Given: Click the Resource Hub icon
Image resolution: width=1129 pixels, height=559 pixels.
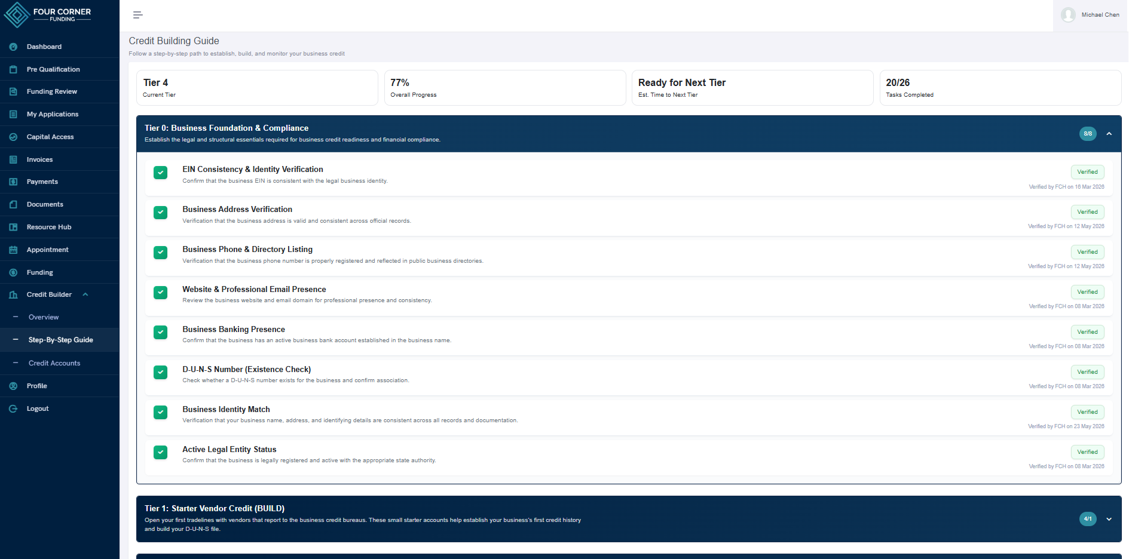Looking at the screenshot, I should (13, 227).
